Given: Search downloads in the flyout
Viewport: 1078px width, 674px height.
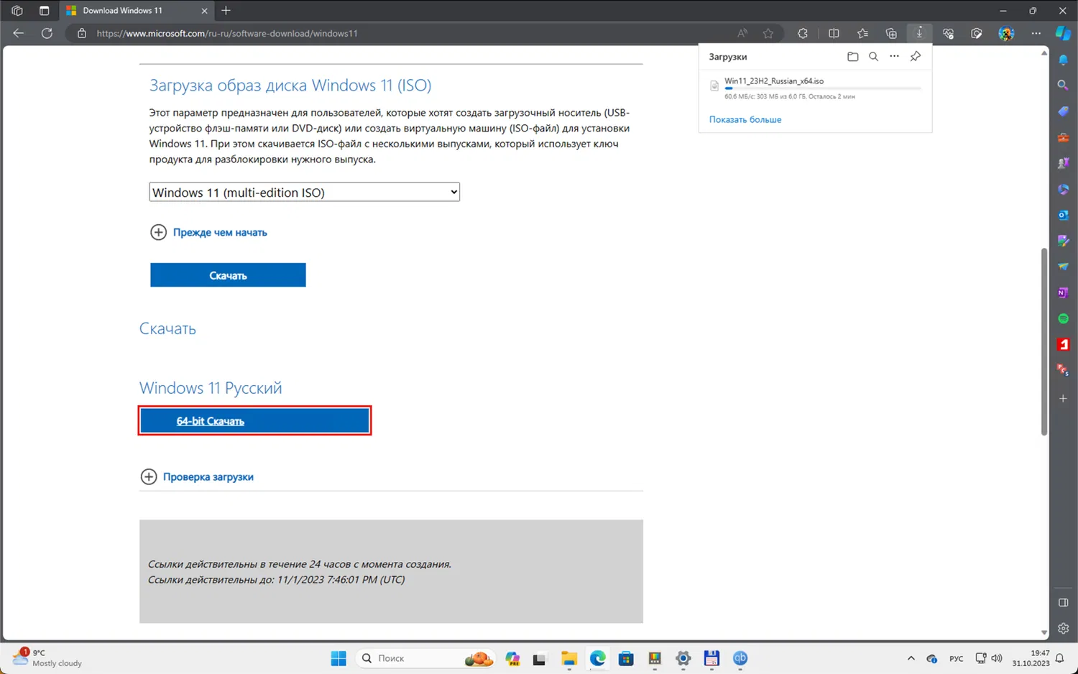Looking at the screenshot, I should click(873, 57).
